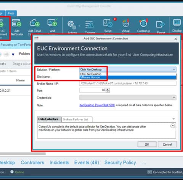
Task: Click the Name column header
Action: [x=20, y=80]
